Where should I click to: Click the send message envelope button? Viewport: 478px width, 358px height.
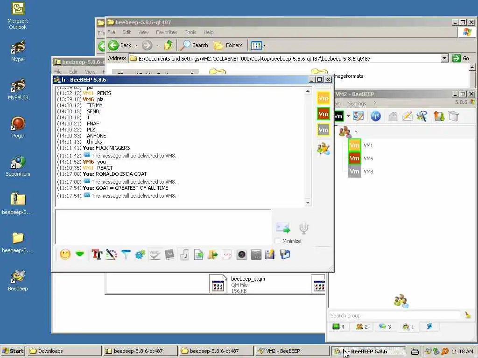click(x=283, y=227)
